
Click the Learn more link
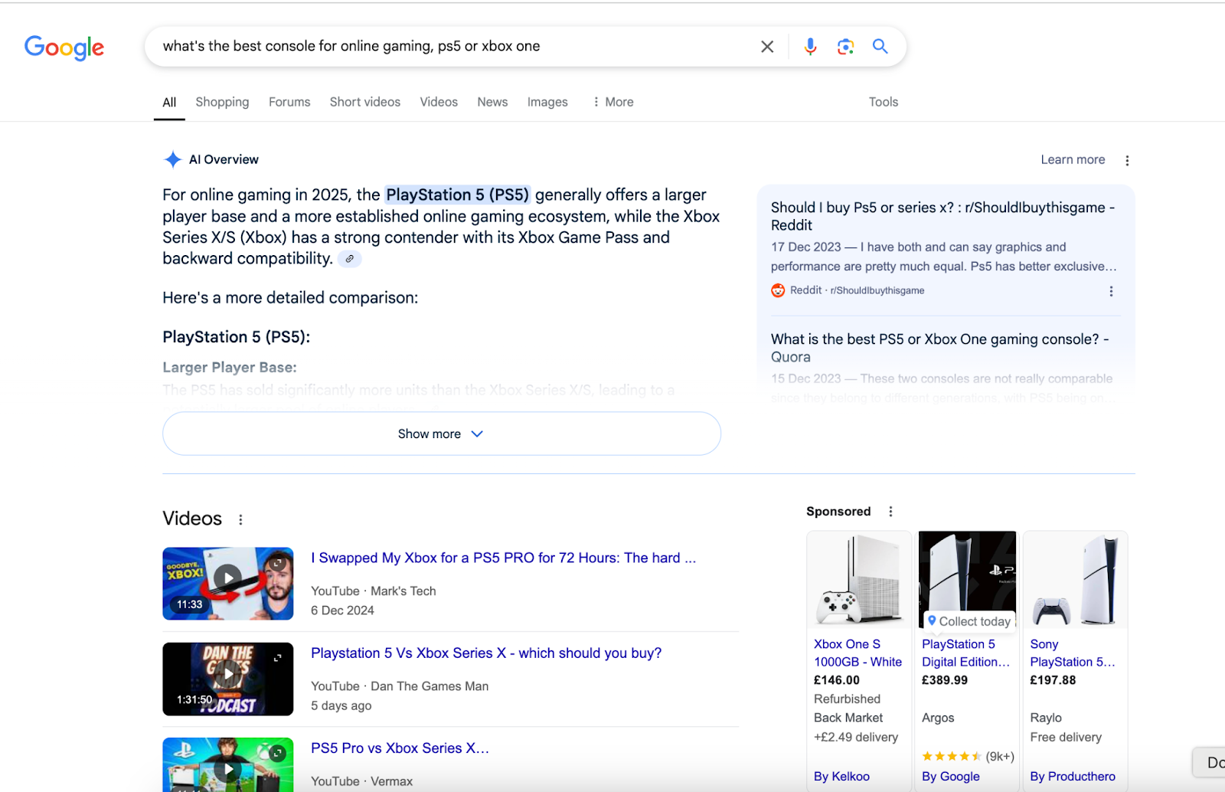(1073, 159)
